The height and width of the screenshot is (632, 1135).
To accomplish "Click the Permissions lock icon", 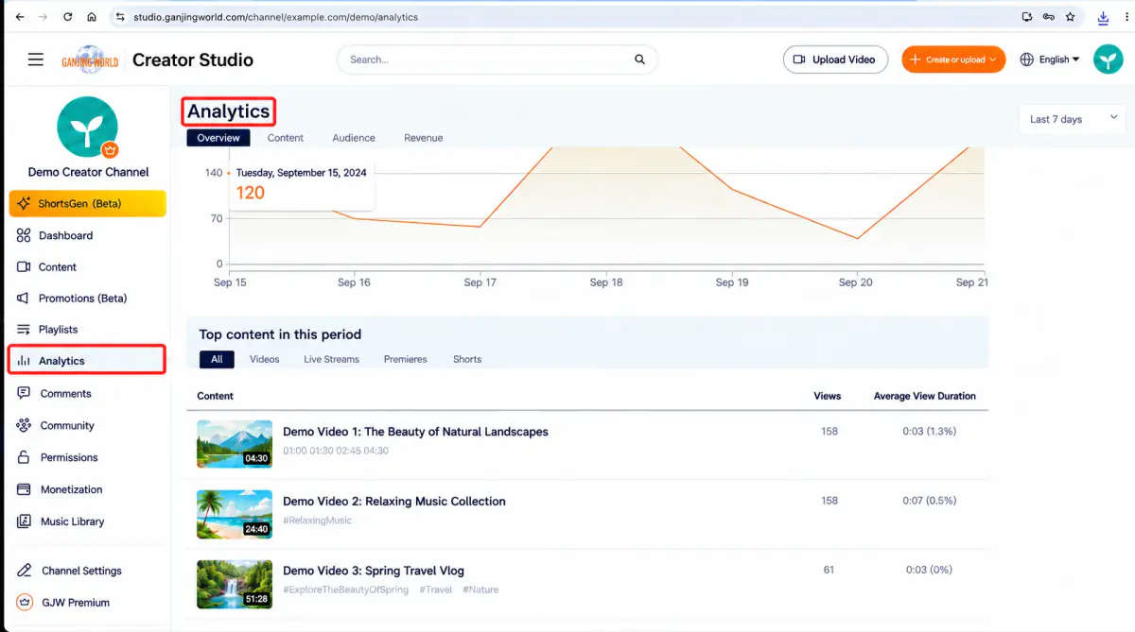I will (24, 457).
